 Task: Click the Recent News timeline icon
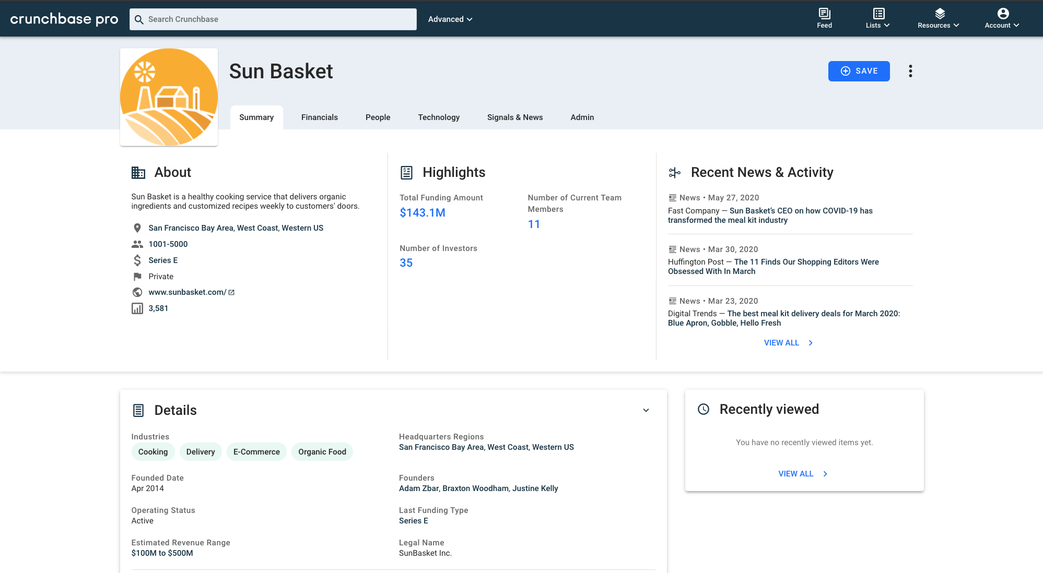pyautogui.click(x=674, y=172)
